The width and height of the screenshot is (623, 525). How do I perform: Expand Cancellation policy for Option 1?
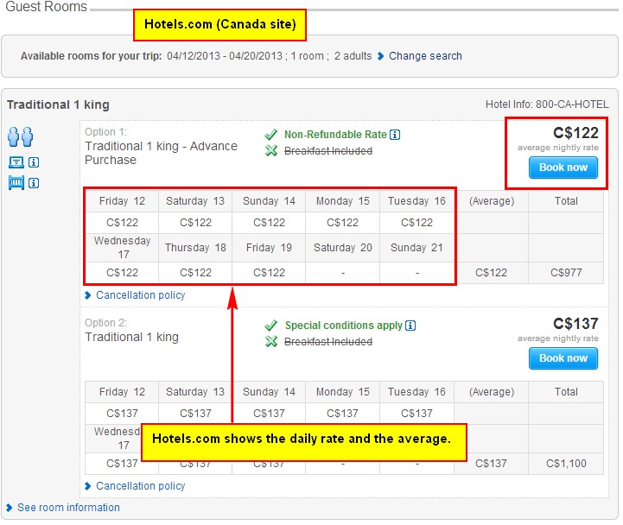point(140,295)
